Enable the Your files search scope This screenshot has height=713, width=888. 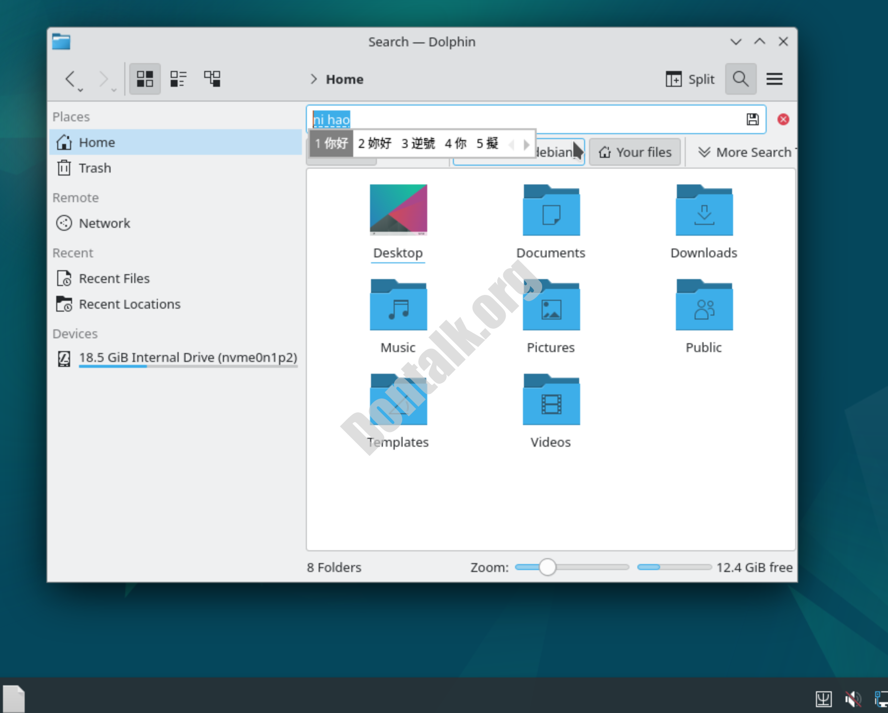pos(634,152)
